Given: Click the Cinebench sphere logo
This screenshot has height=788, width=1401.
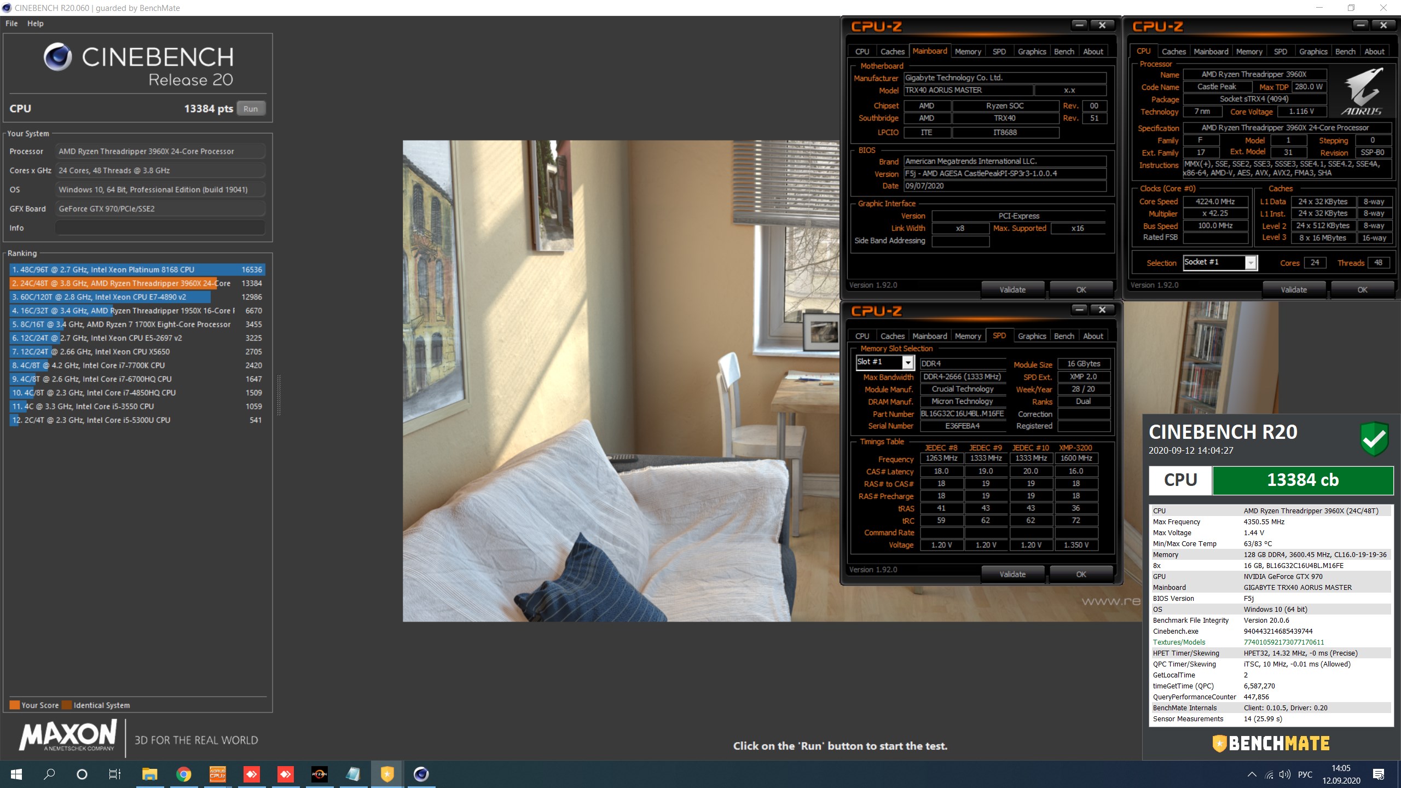Looking at the screenshot, I should tap(58, 57).
